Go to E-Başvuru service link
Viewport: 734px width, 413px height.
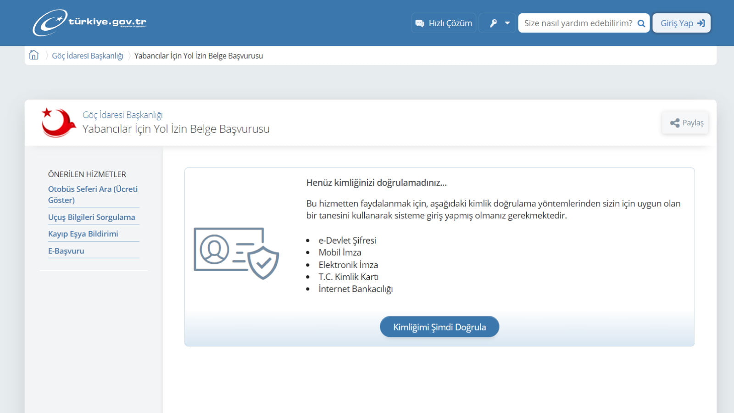click(66, 251)
